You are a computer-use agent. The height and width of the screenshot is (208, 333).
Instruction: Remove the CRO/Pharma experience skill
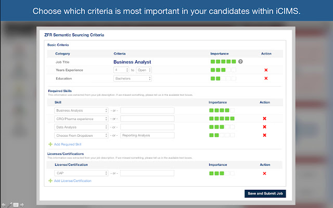coord(264,119)
